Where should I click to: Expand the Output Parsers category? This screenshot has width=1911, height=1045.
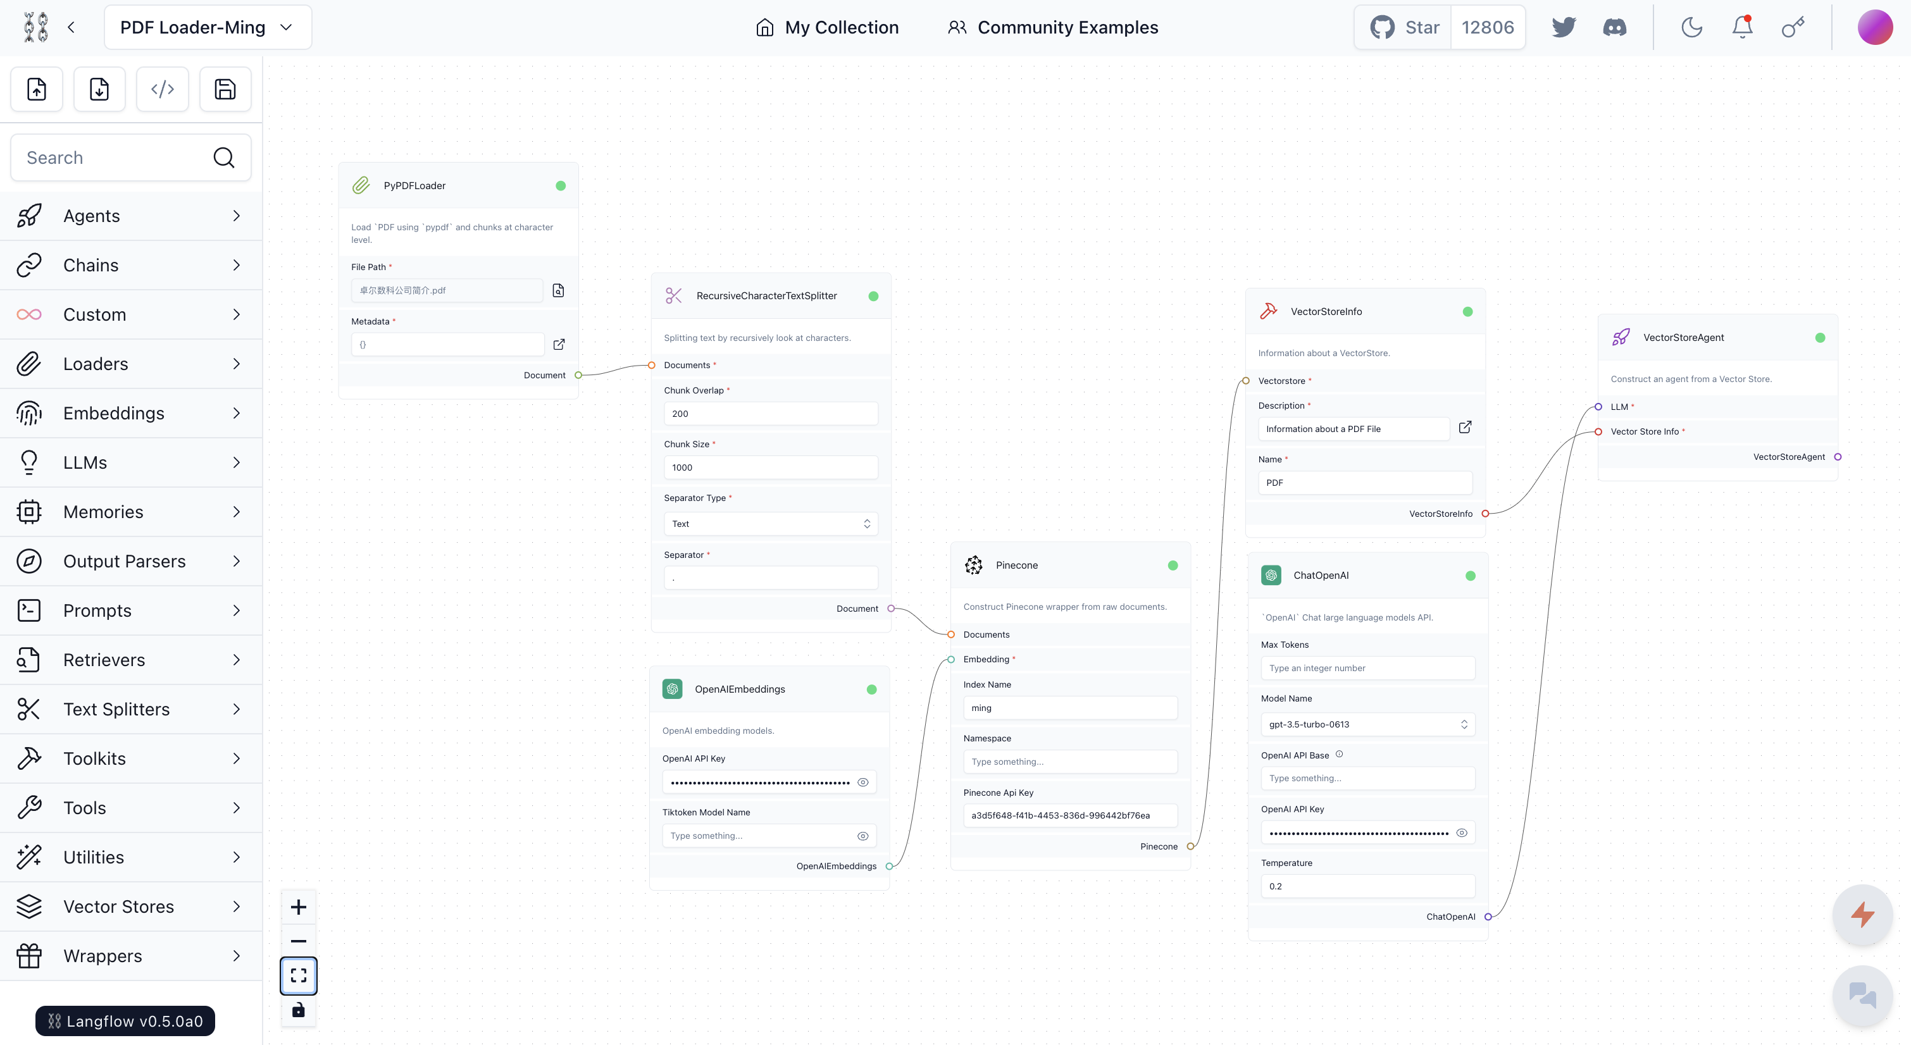tap(130, 562)
